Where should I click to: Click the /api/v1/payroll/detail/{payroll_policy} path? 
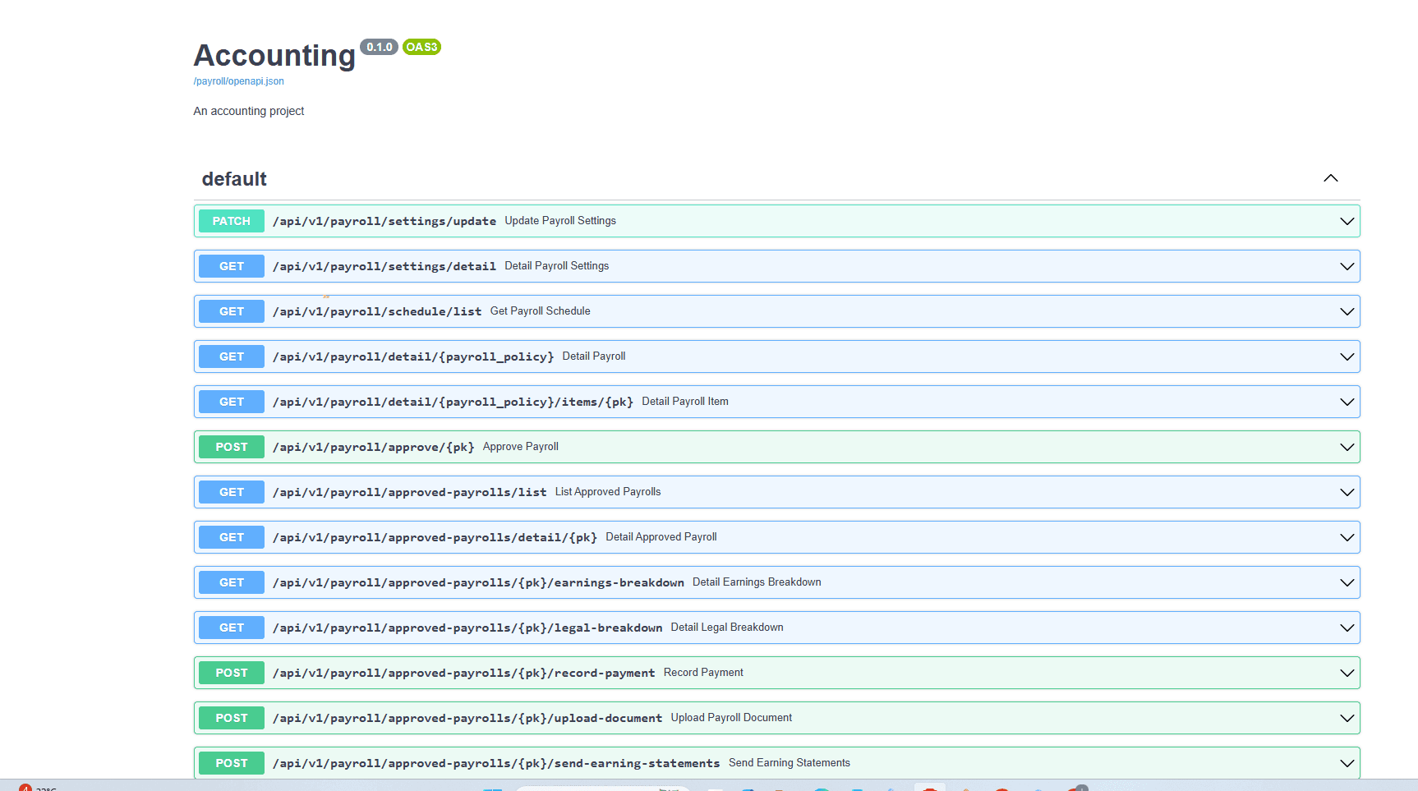pyautogui.click(x=413, y=356)
